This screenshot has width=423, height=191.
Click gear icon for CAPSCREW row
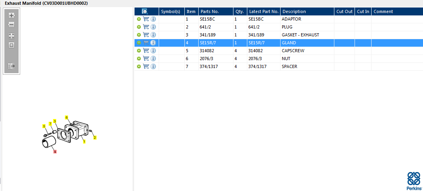(138, 51)
